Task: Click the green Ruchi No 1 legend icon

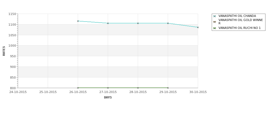Action: [215, 28]
